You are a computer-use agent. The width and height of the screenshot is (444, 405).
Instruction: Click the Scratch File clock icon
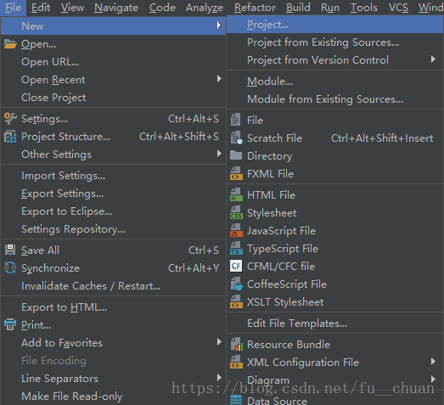click(x=236, y=138)
